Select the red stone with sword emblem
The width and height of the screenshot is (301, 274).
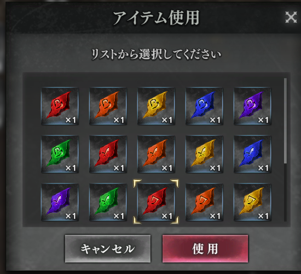click(108, 154)
